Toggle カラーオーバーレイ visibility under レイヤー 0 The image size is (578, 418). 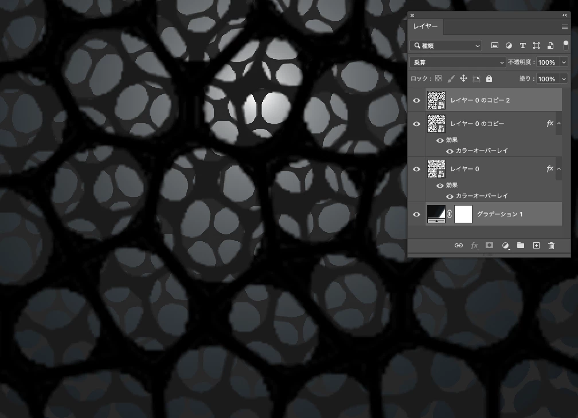click(x=450, y=196)
